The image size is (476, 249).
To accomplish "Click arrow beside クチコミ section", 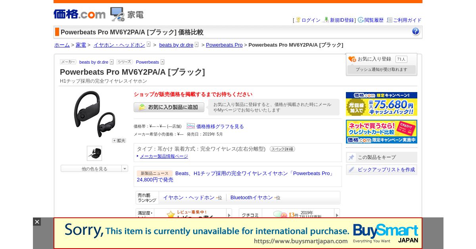I will (x=337, y=215).
